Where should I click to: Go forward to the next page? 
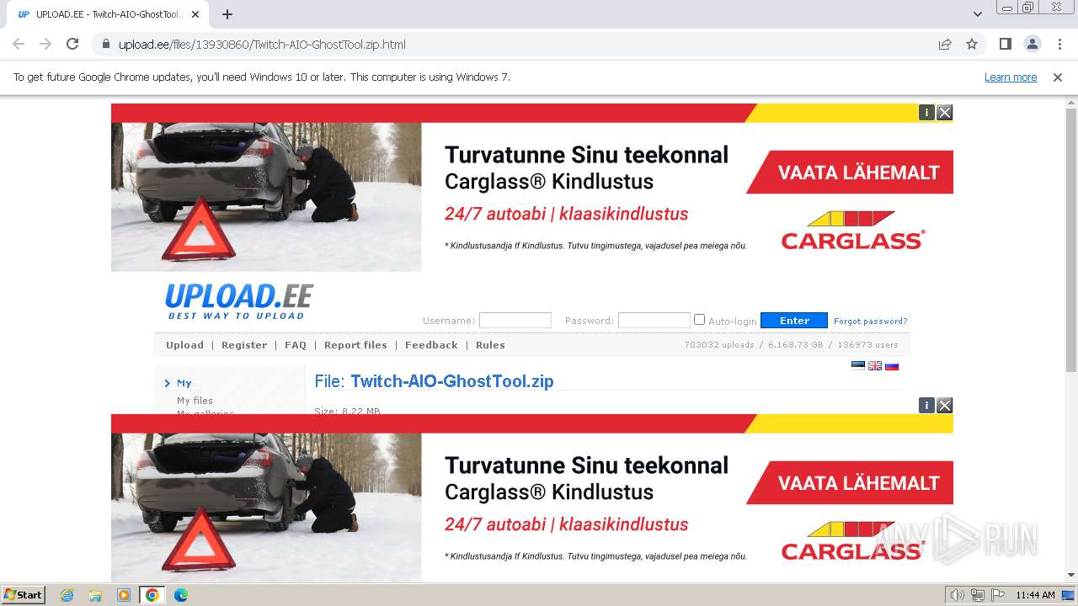tap(45, 44)
